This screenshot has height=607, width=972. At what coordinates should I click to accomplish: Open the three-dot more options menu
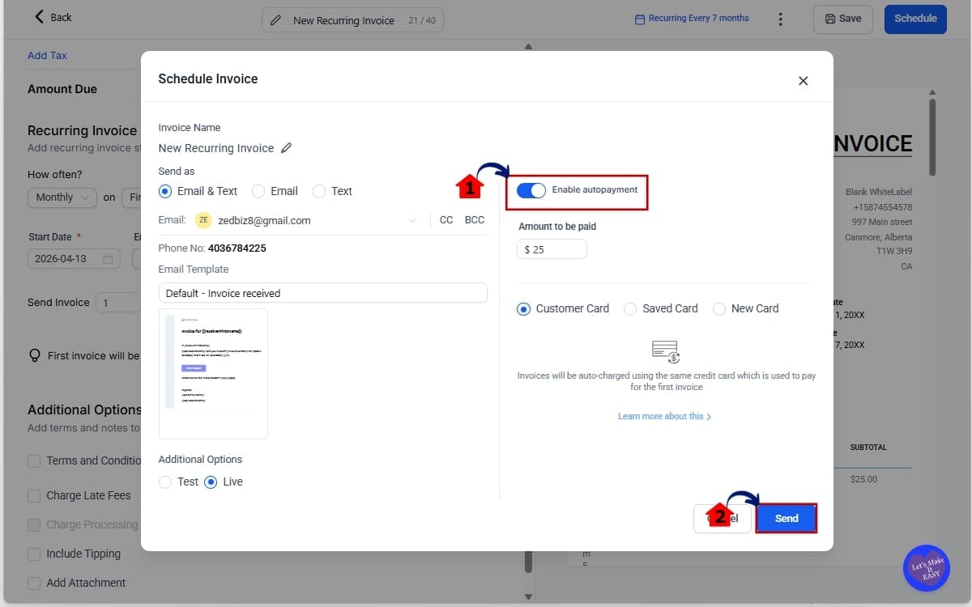click(x=780, y=19)
